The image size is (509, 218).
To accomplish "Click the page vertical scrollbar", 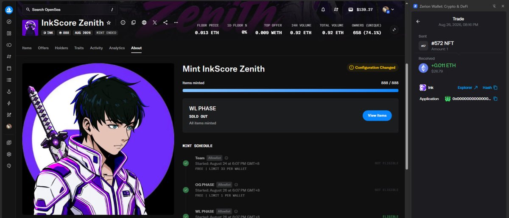I will pos(407,116).
